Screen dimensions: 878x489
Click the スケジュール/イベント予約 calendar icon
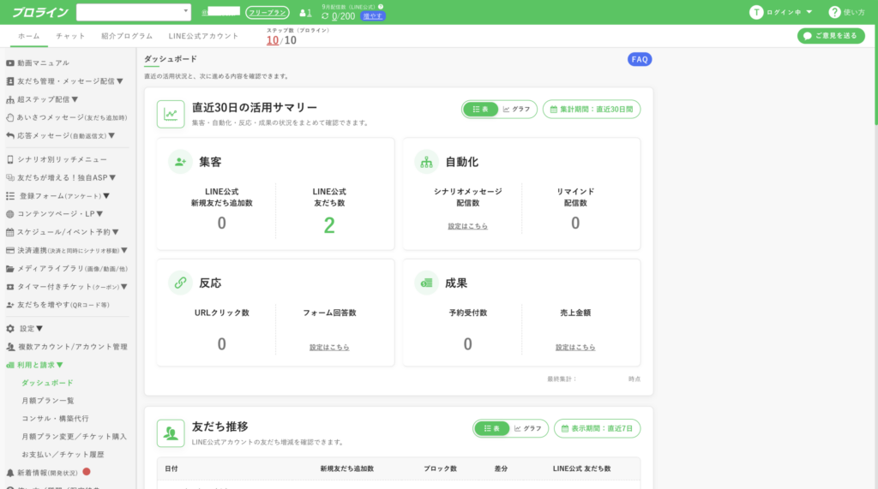10,232
